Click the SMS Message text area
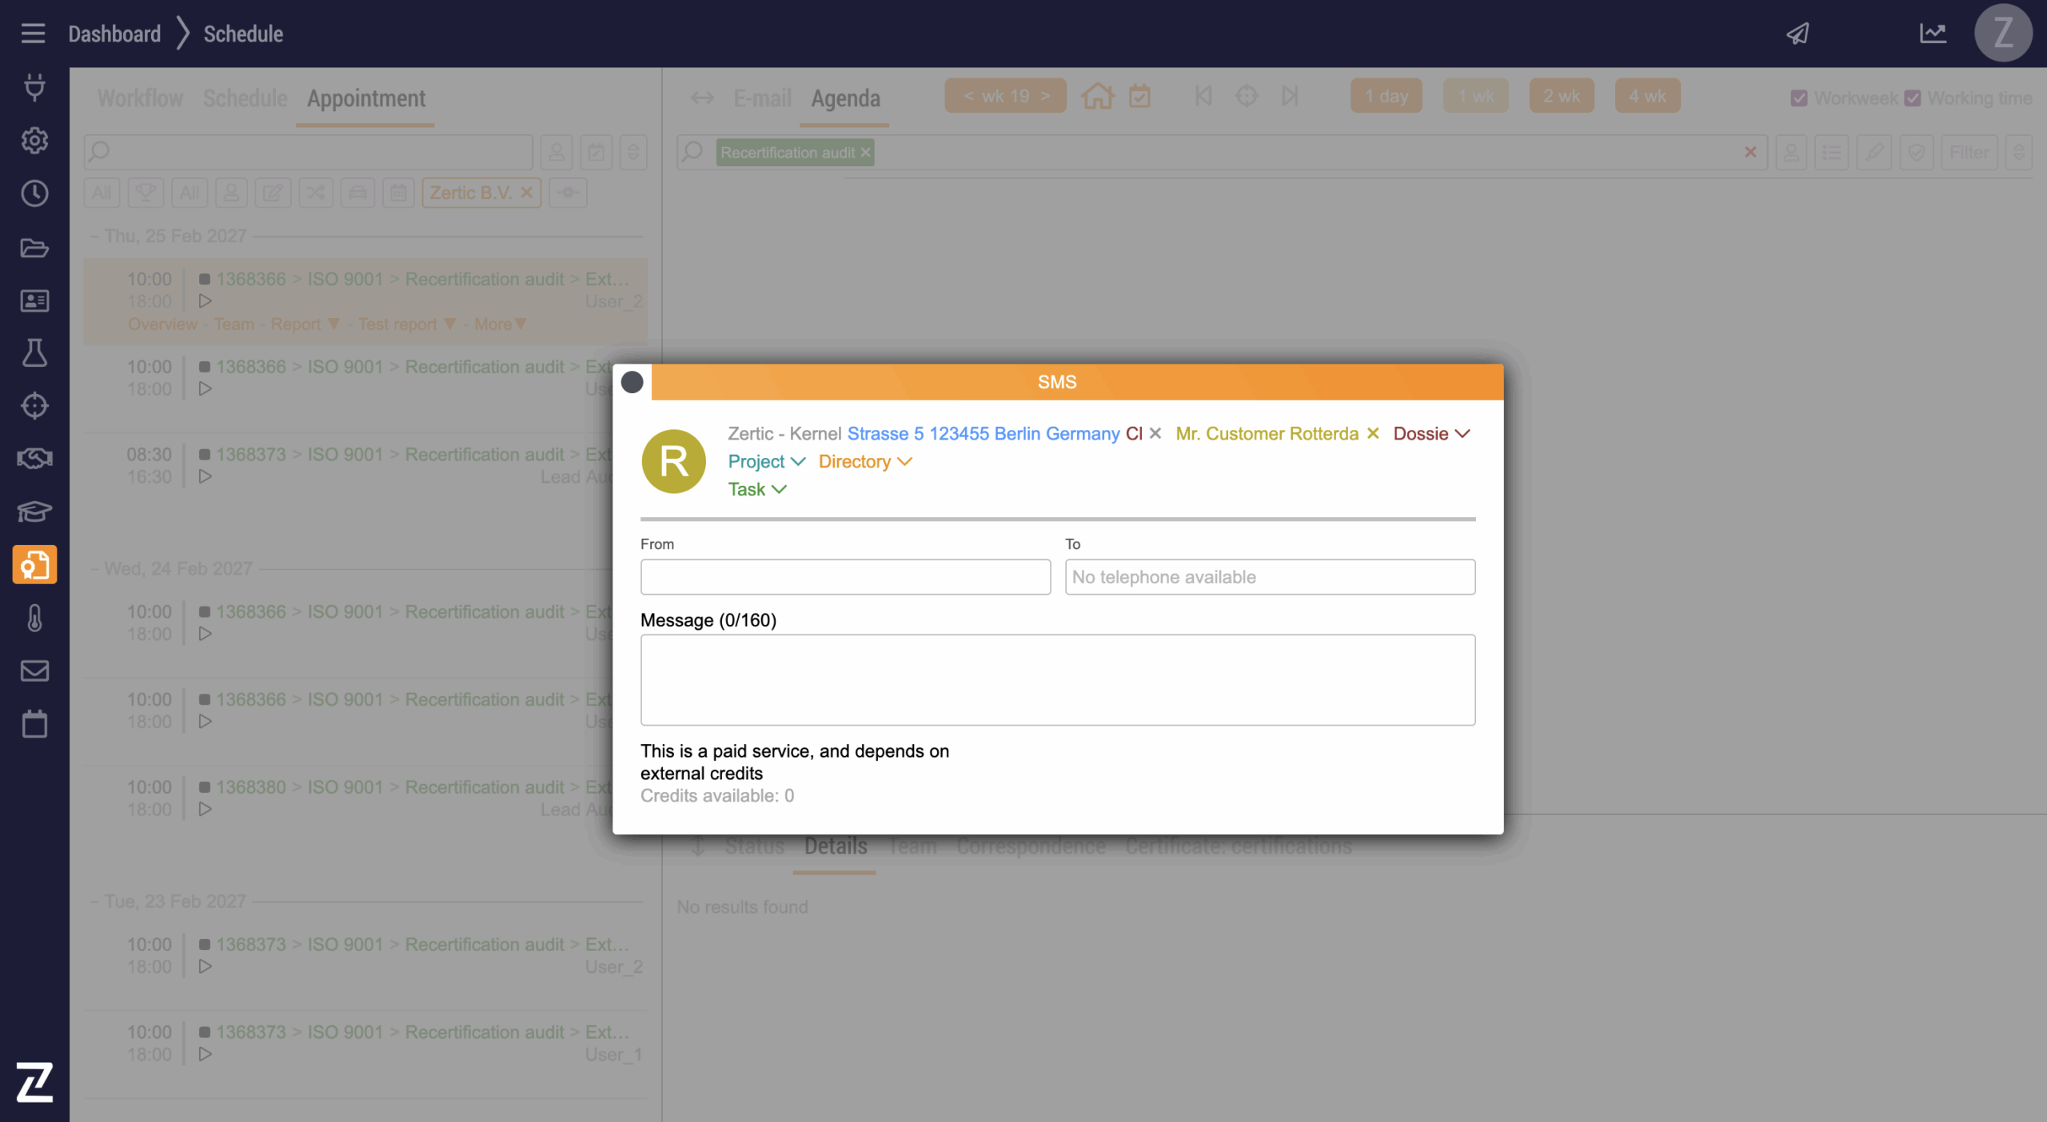Image resolution: width=2047 pixels, height=1122 pixels. click(1057, 680)
